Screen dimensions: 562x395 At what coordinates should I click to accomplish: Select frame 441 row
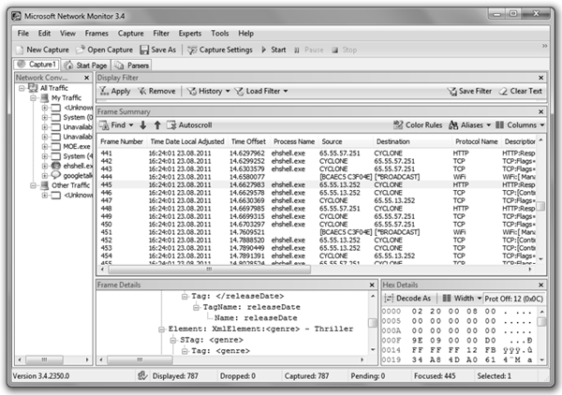318,154
